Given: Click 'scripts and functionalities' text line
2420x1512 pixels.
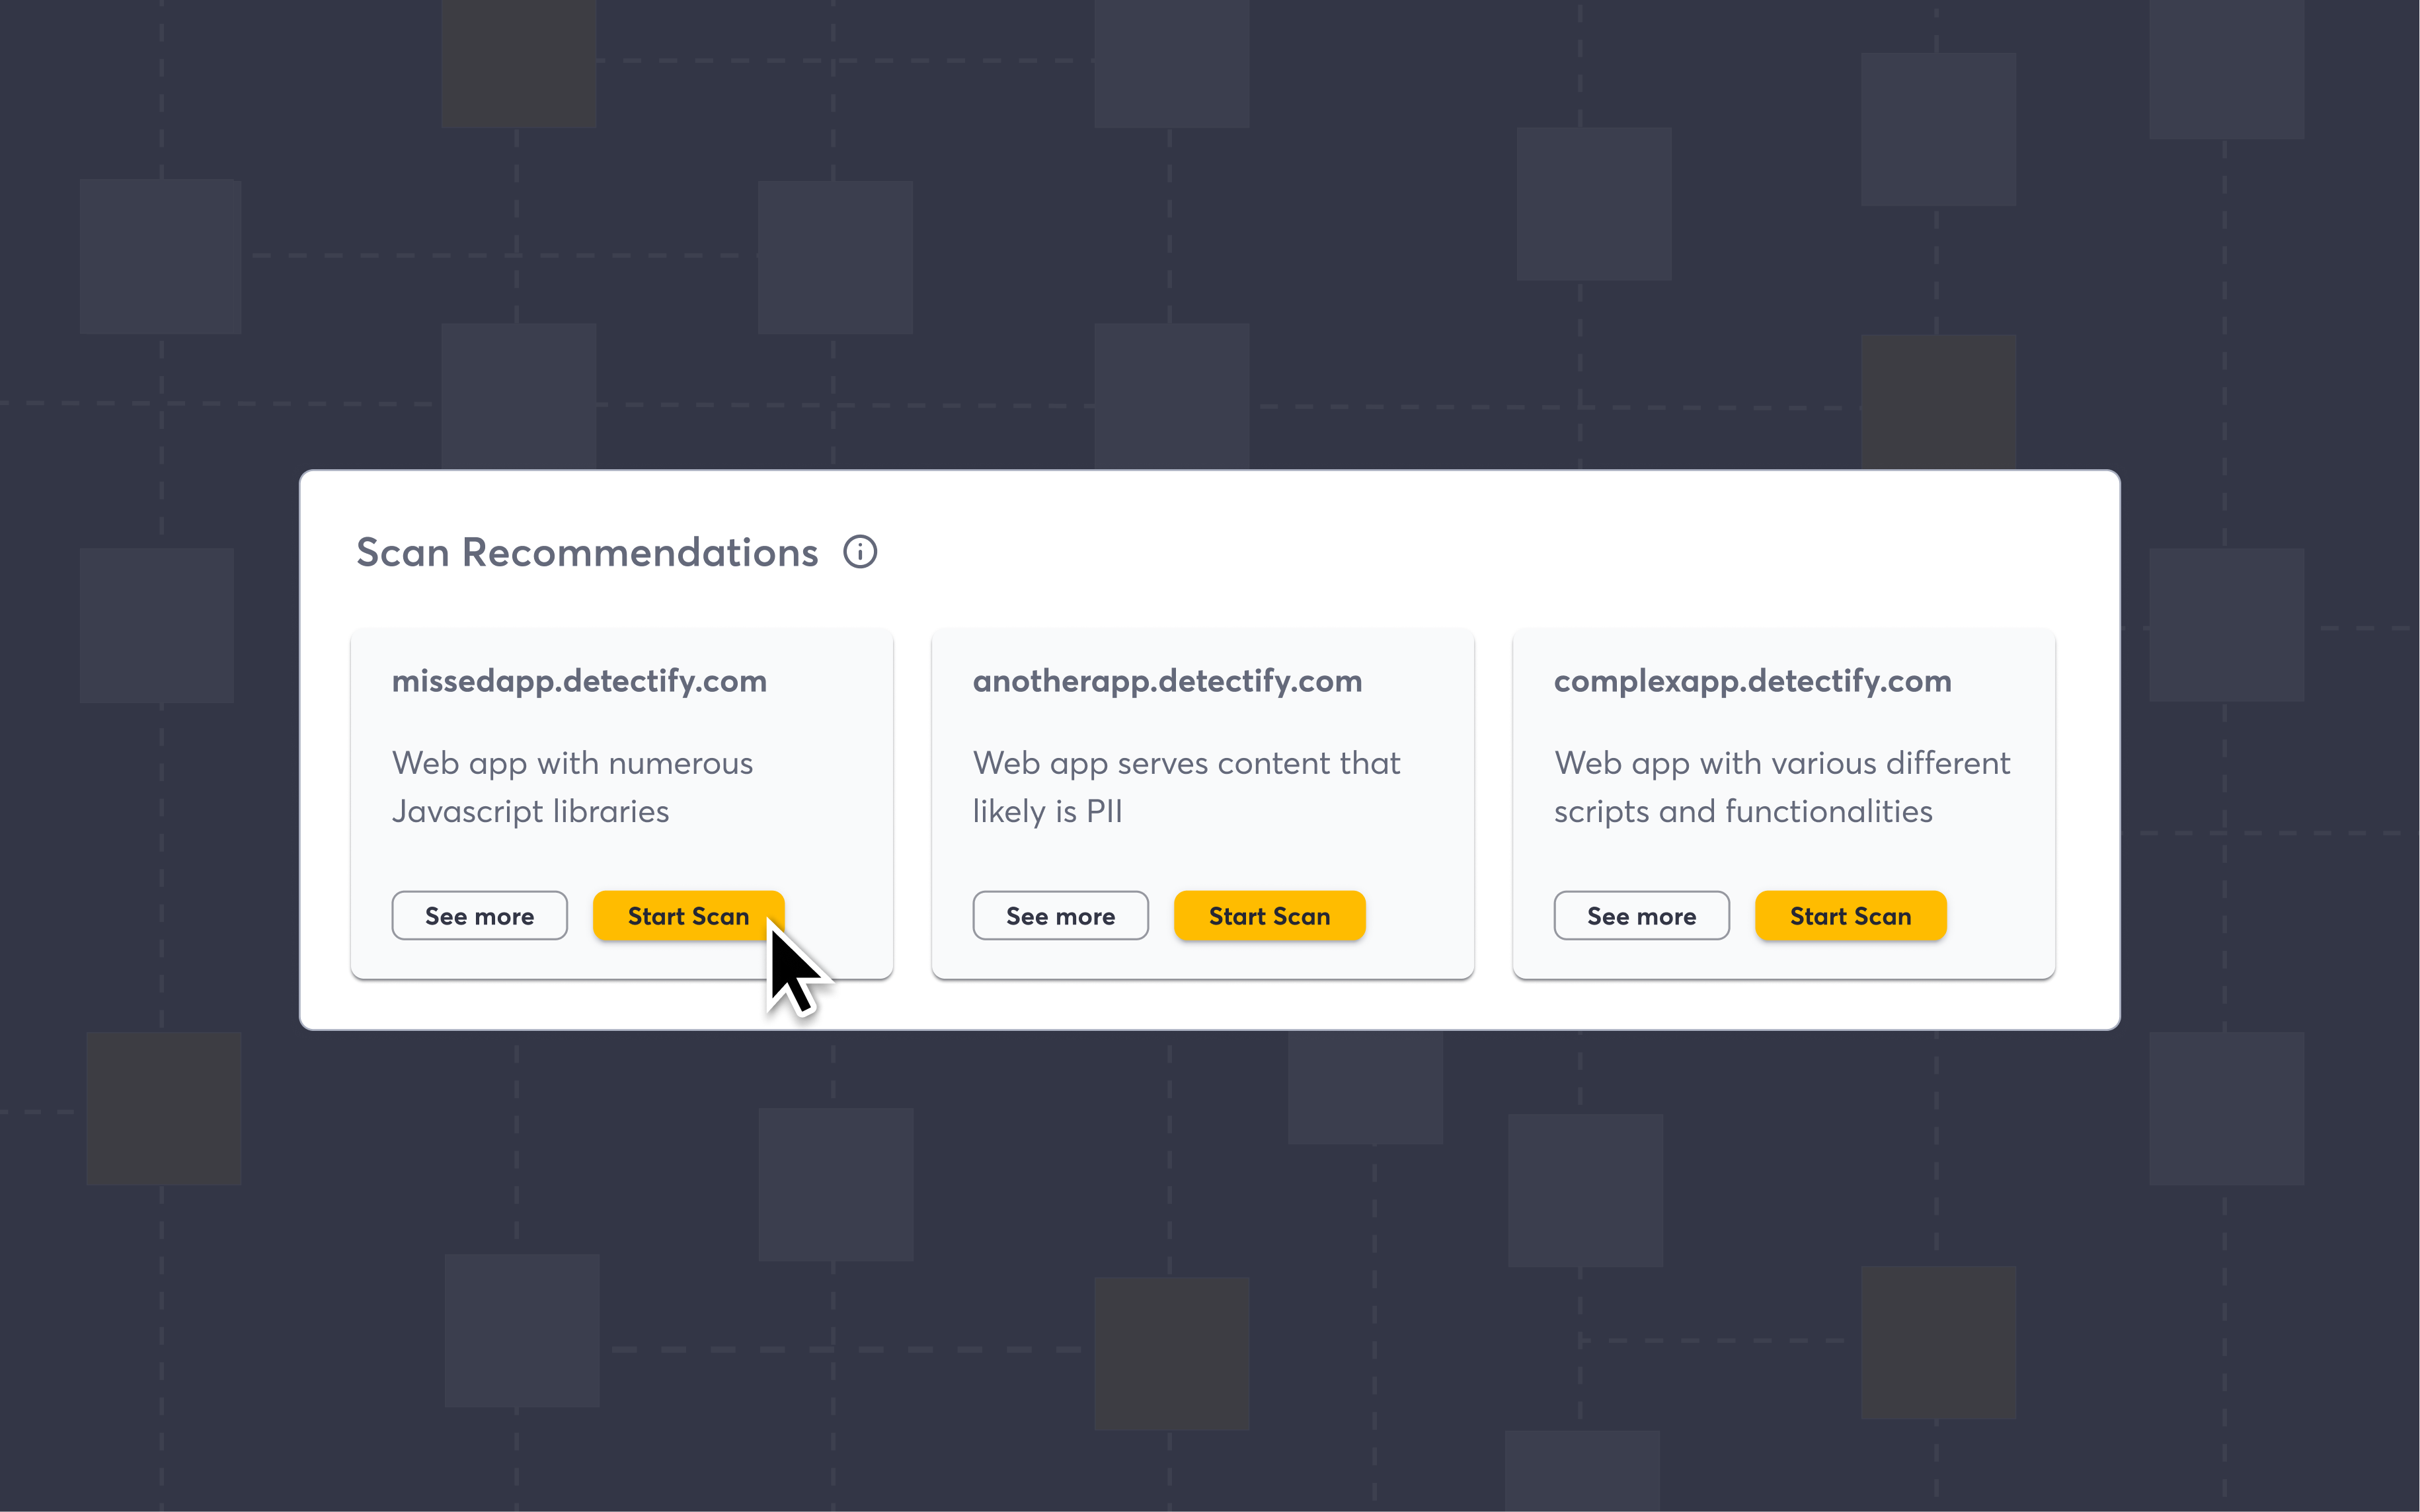Looking at the screenshot, I should [x=1744, y=811].
